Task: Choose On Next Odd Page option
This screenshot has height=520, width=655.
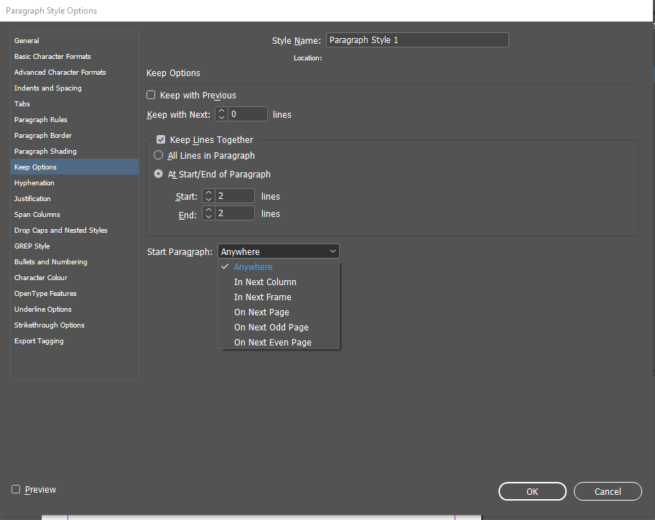Action: point(271,327)
